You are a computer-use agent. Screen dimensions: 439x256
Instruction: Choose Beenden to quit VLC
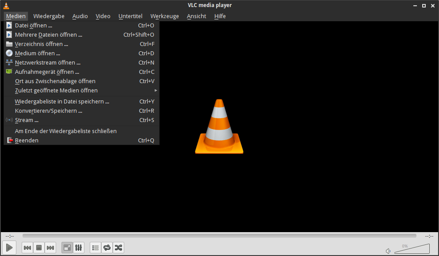click(x=81, y=140)
